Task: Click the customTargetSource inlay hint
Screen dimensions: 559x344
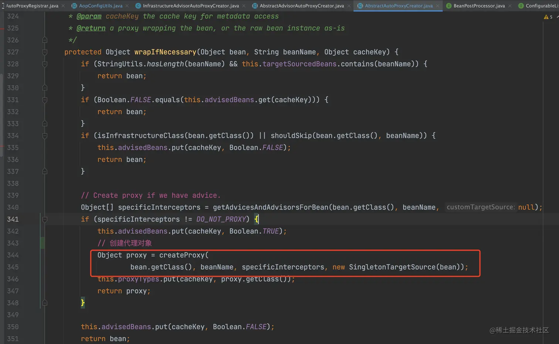Action: coord(481,207)
